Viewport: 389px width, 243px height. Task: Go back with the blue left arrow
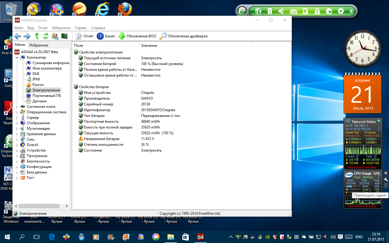coord(18,36)
